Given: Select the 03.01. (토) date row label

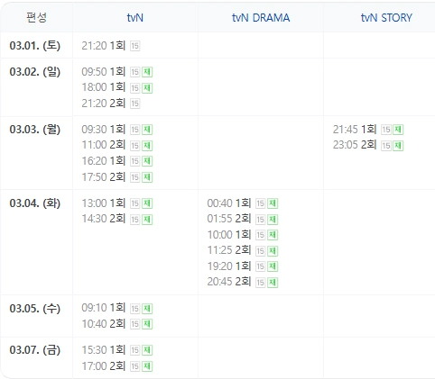Looking at the screenshot, I should (35, 46).
